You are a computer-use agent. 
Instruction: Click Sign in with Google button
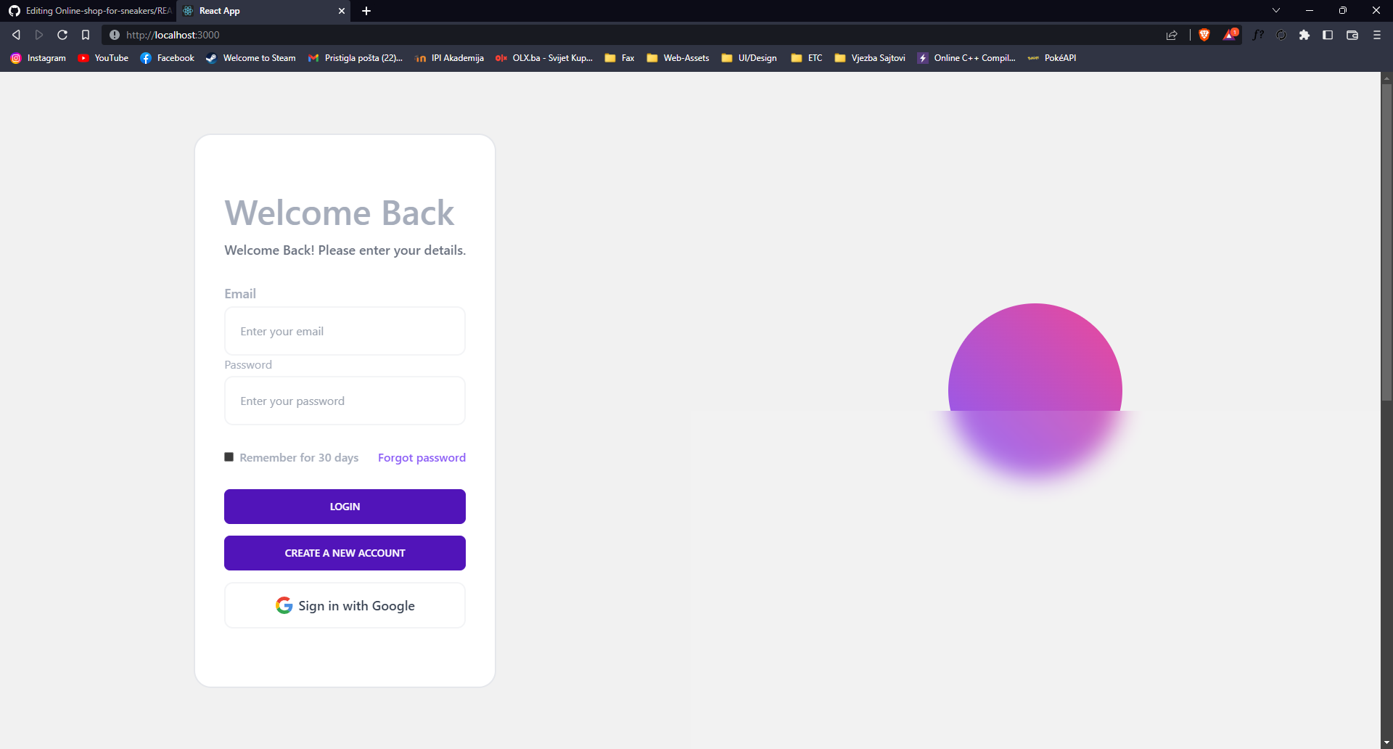[345, 605]
